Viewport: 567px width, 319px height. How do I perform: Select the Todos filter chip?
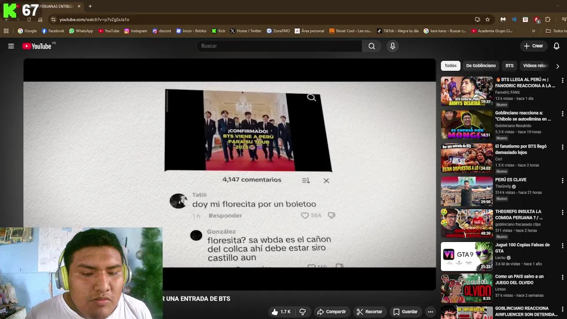(x=450, y=66)
